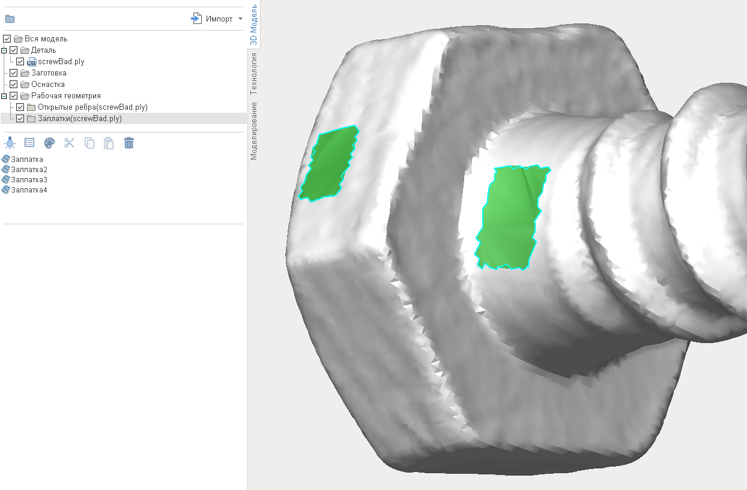Open the Импорт dropdown arrow
Viewport: 747px width, 490px height.
click(x=239, y=19)
